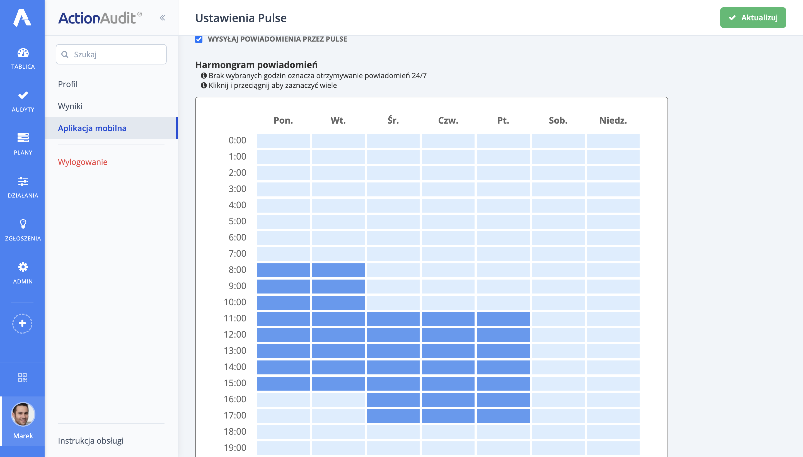
Task: Click the dashed circle plus icon
Action: 22,323
